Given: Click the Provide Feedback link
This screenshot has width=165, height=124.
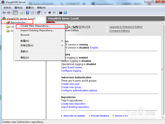Looking at the screenshot, I should point(100,116).
